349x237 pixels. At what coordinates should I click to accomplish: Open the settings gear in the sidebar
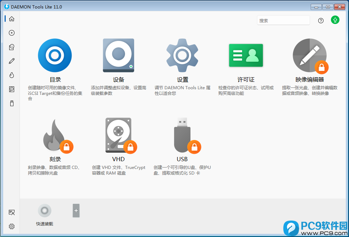12,226
